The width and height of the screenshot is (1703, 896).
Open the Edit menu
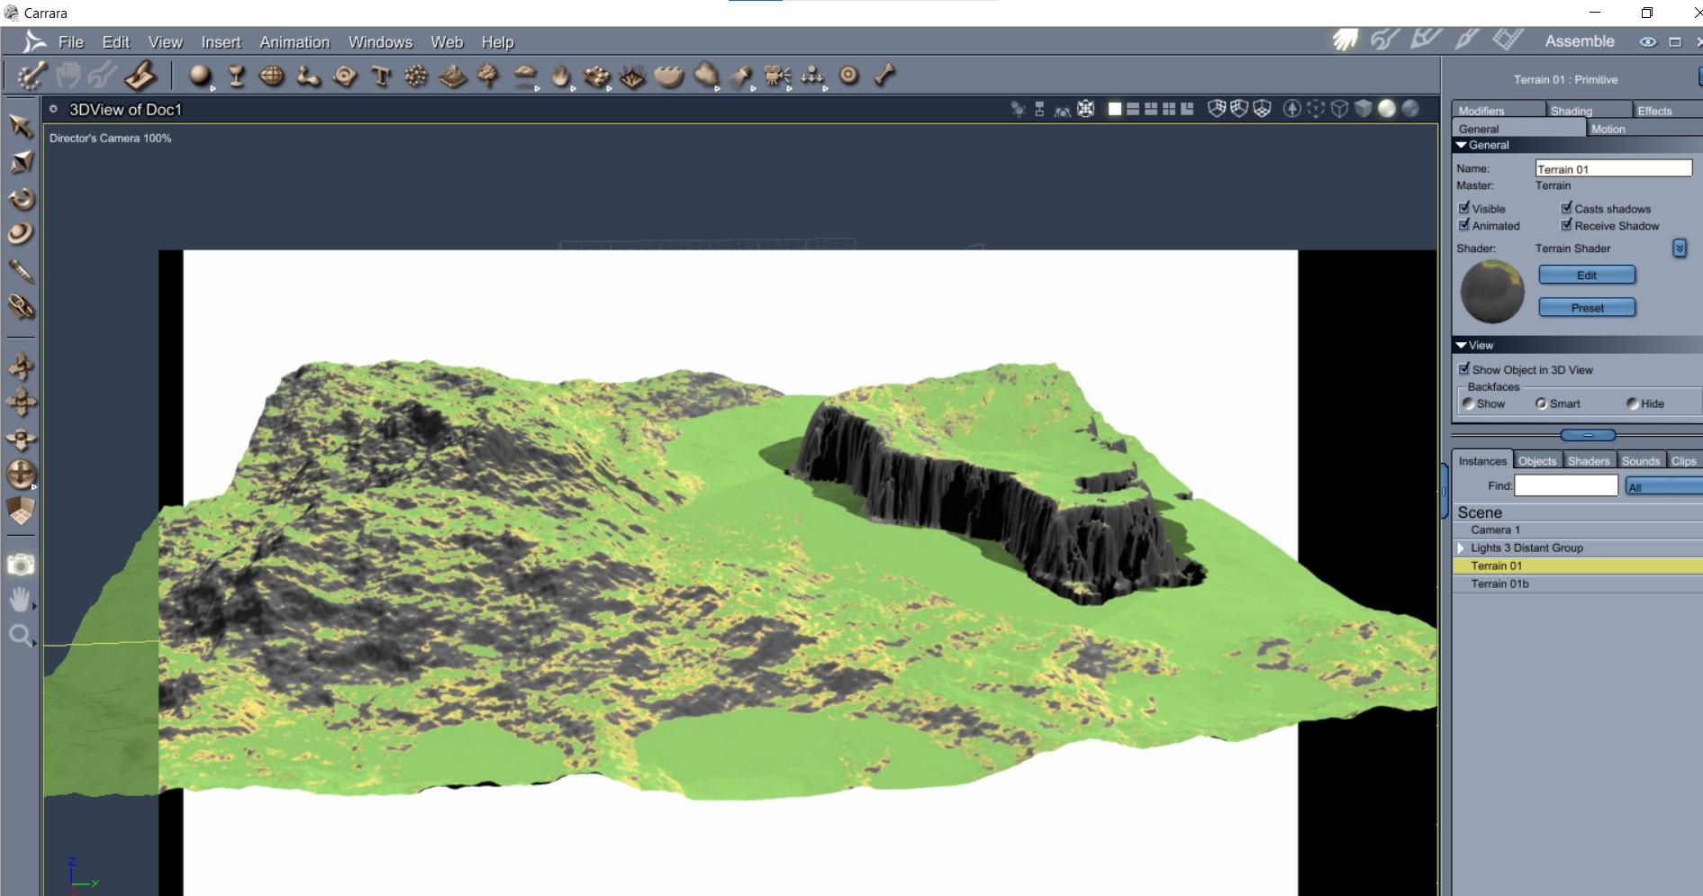click(116, 42)
